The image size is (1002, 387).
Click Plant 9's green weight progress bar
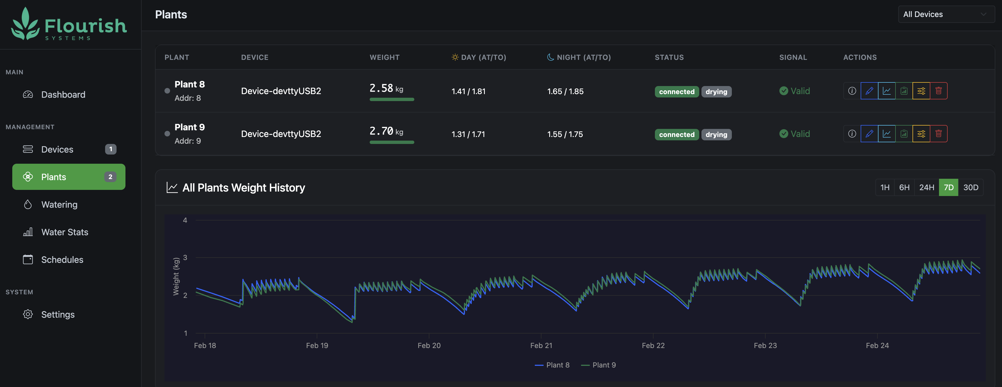pyautogui.click(x=392, y=142)
